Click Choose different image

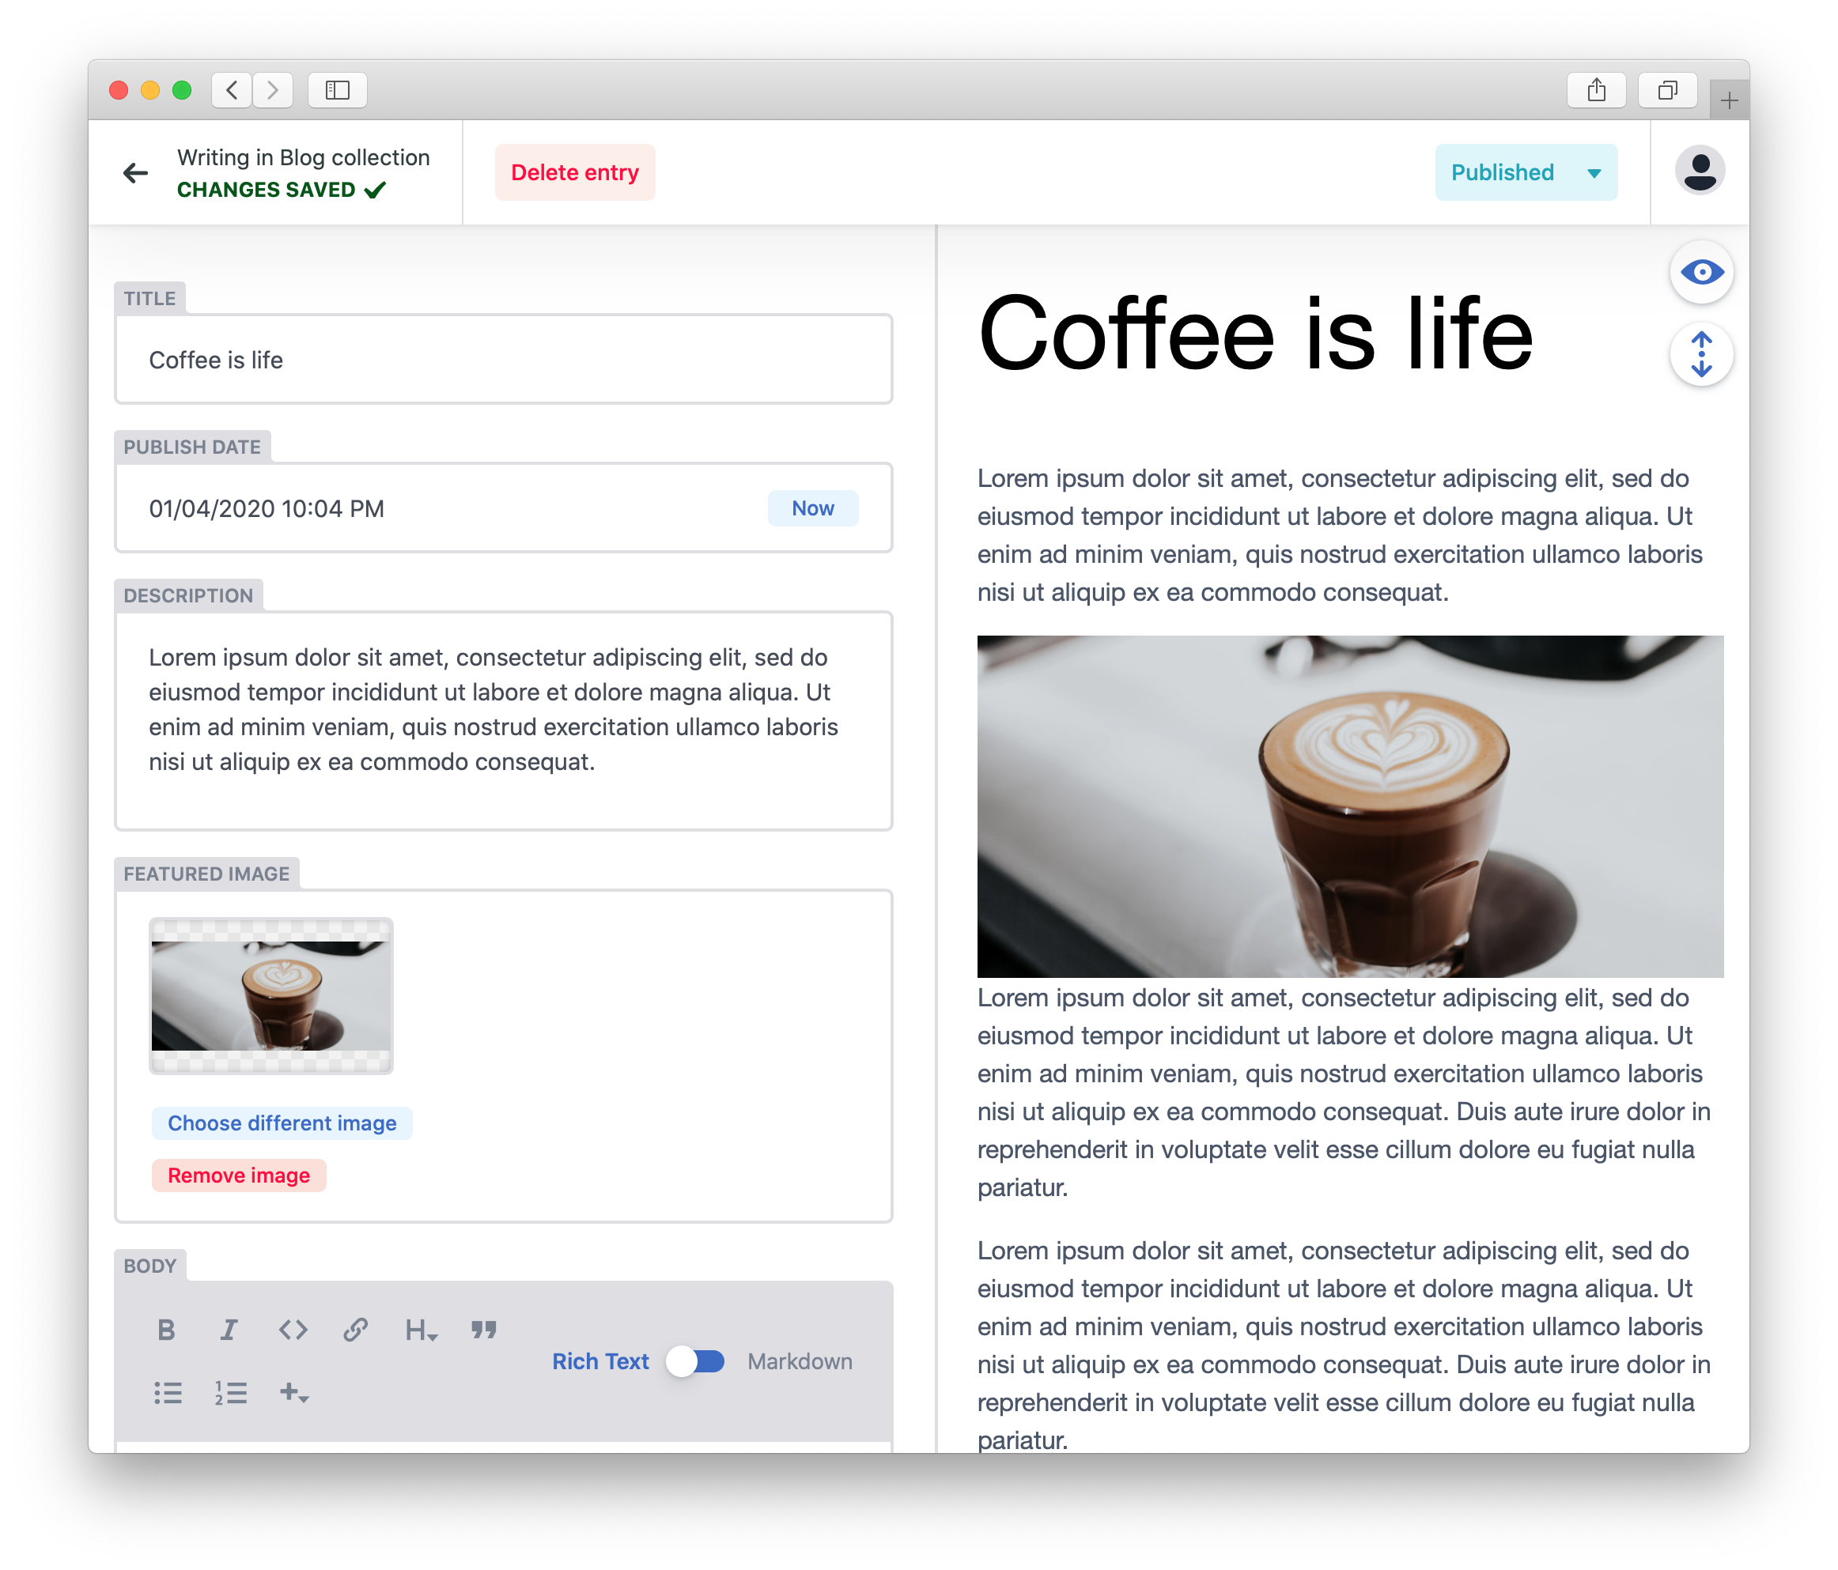(282, 1123)
